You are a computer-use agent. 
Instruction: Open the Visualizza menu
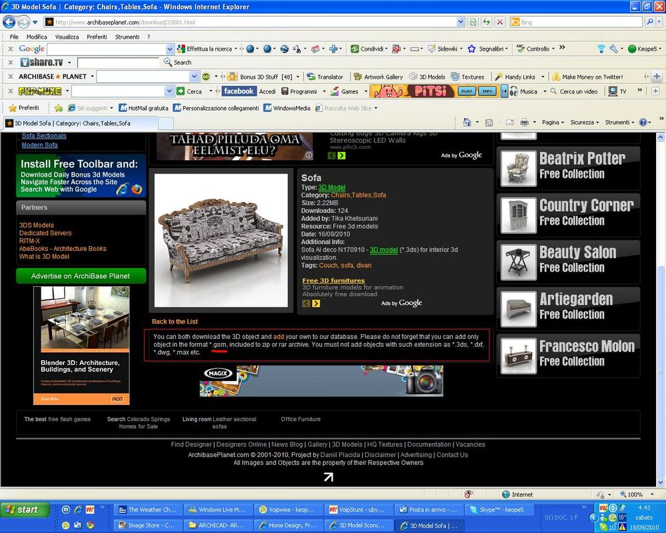67,37
